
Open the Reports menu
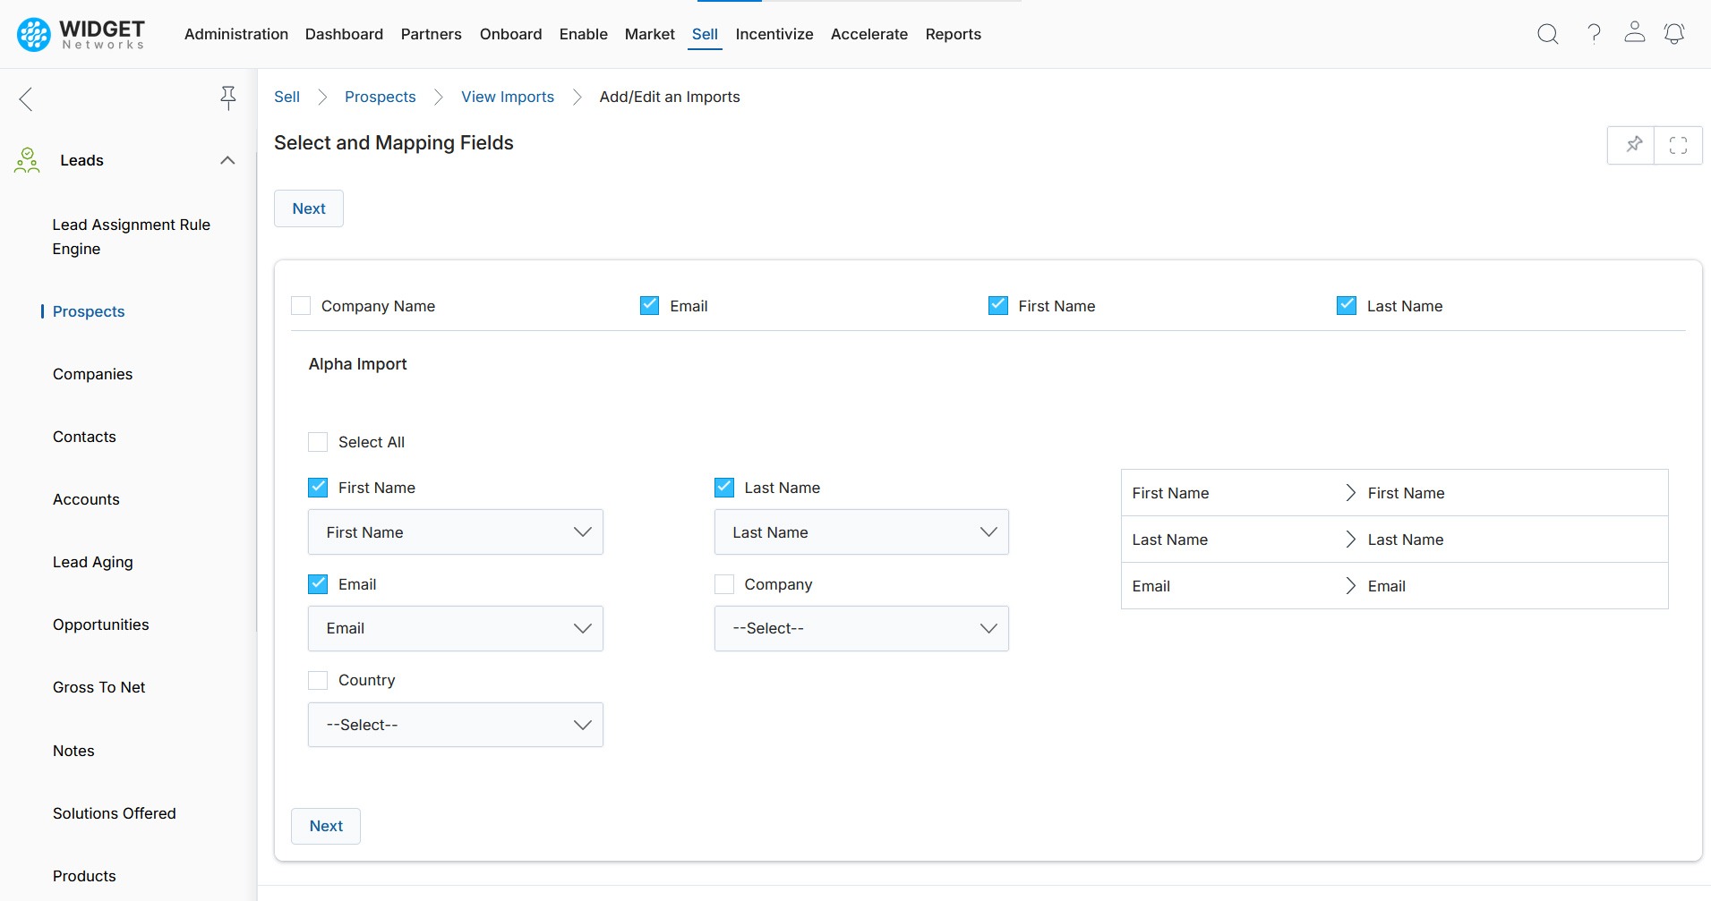tap(953, 34)
